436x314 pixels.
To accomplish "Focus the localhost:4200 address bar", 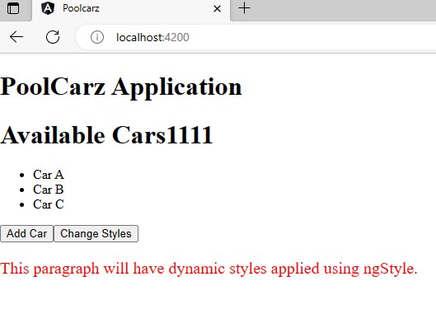I will point(256,37).
